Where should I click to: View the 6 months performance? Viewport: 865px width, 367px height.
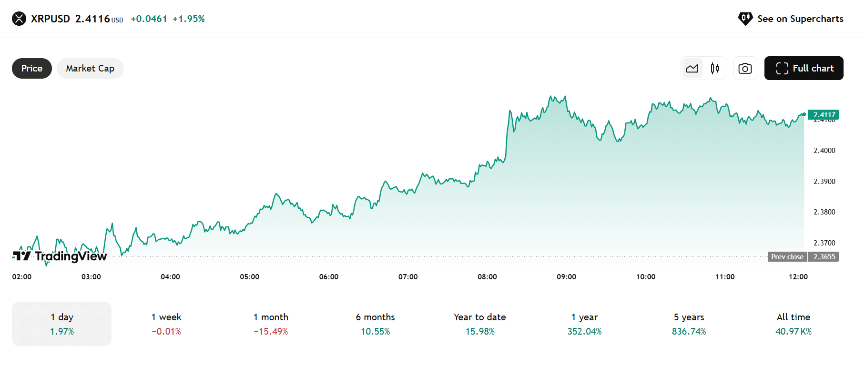[x=376, y=323]
